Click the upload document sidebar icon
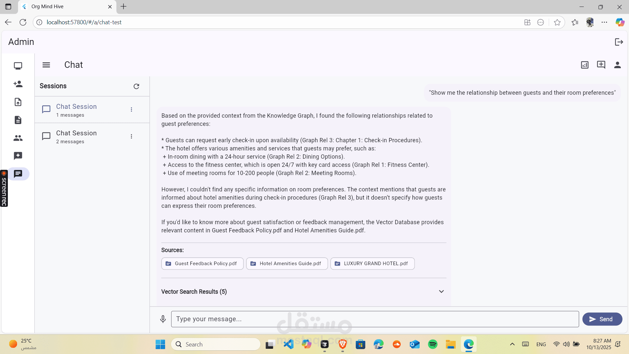Image resolution: width=629 pixels, height=354 pixels. tap(18, 102)
